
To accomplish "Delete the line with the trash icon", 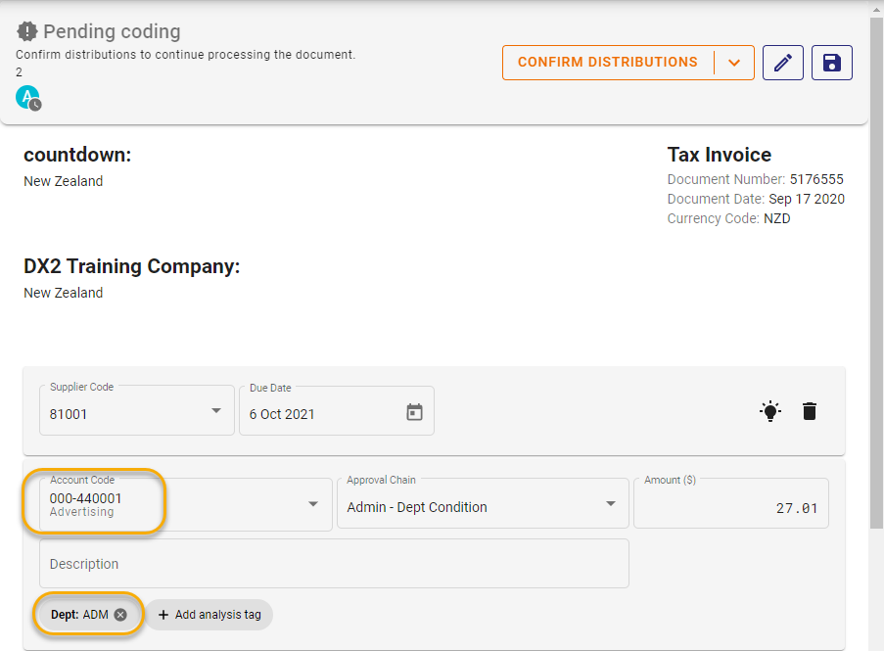I will point(810,410).
